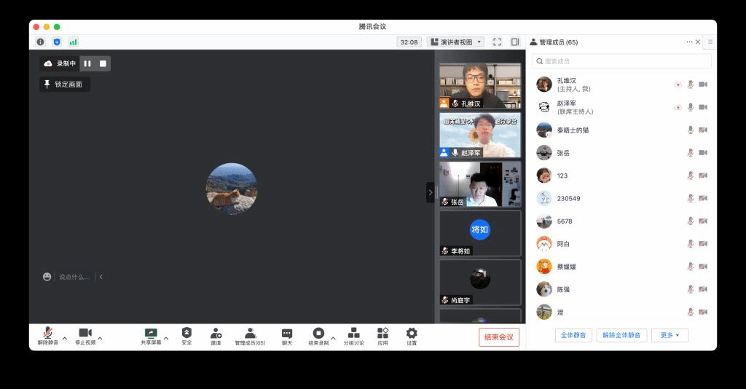
Task: Enter full screen mode via top icon
Action: (x=497, y=42)
